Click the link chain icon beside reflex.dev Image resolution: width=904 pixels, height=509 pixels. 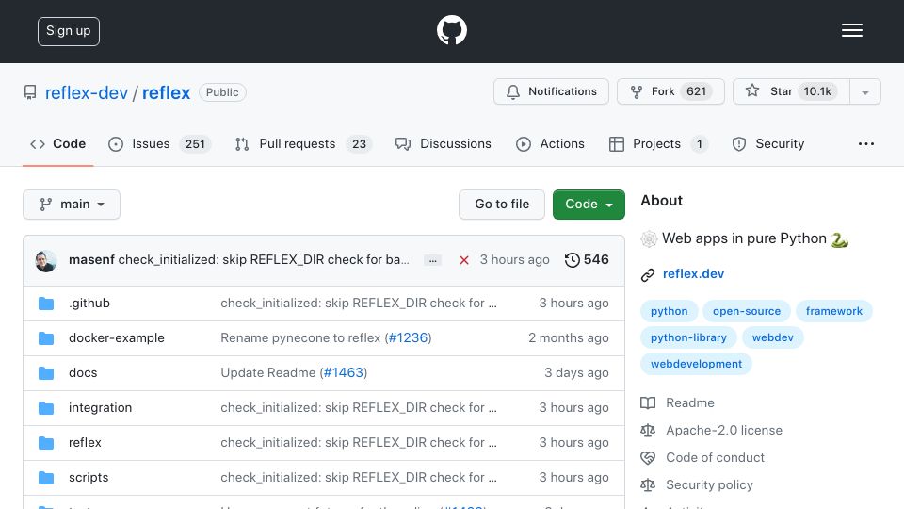(x=648, y=274)
